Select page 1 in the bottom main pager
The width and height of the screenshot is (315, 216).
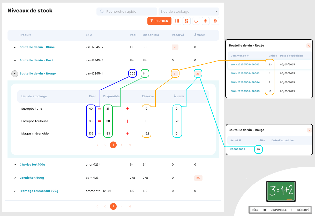coord(113,206)
